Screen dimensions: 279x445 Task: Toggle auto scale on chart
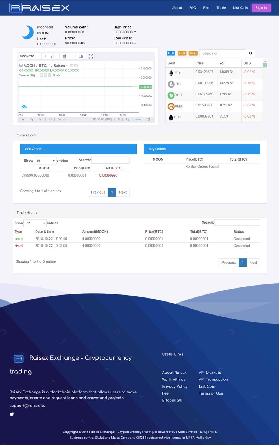(x=138, y=119)
